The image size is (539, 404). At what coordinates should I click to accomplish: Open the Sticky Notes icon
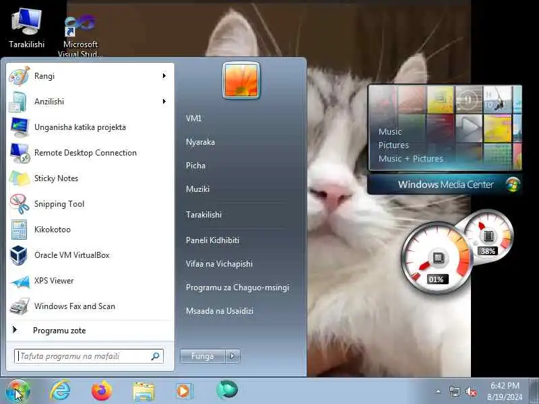(20, 178)
